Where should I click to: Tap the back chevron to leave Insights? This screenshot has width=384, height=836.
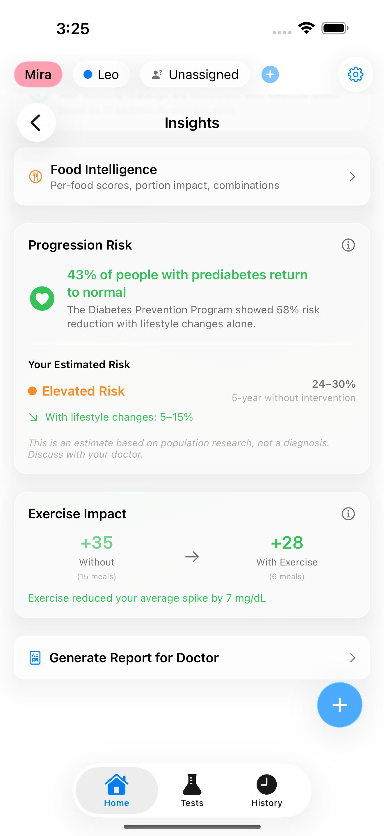click(x=36, y=123)
